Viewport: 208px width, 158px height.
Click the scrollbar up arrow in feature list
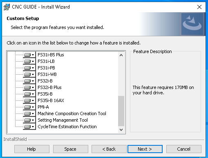tap(121, 55)
